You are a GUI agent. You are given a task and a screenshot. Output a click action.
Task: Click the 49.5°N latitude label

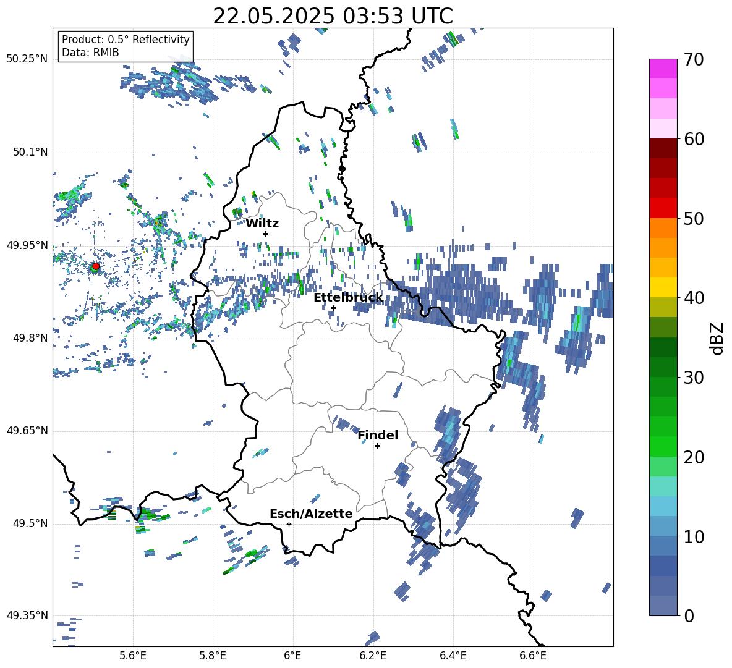pyautogui.click(x=30, y=523)
